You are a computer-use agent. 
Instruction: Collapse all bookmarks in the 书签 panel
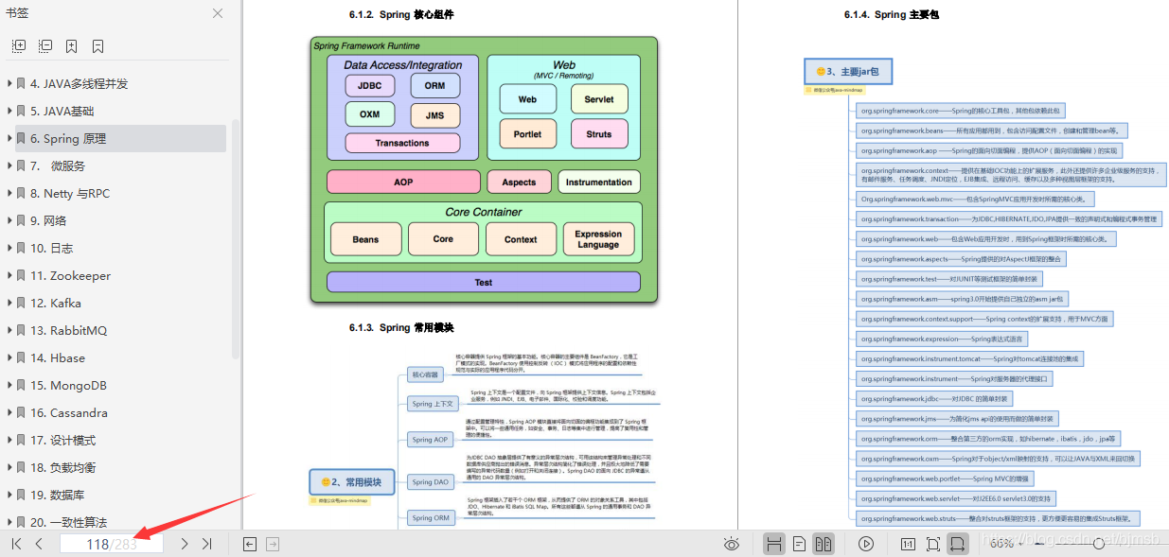tap(45, 45)
